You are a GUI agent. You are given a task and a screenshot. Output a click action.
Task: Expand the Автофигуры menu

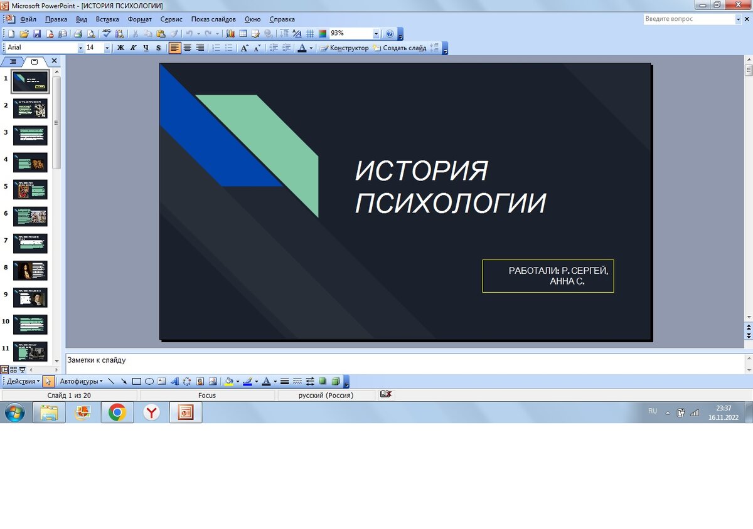[82, 381]
